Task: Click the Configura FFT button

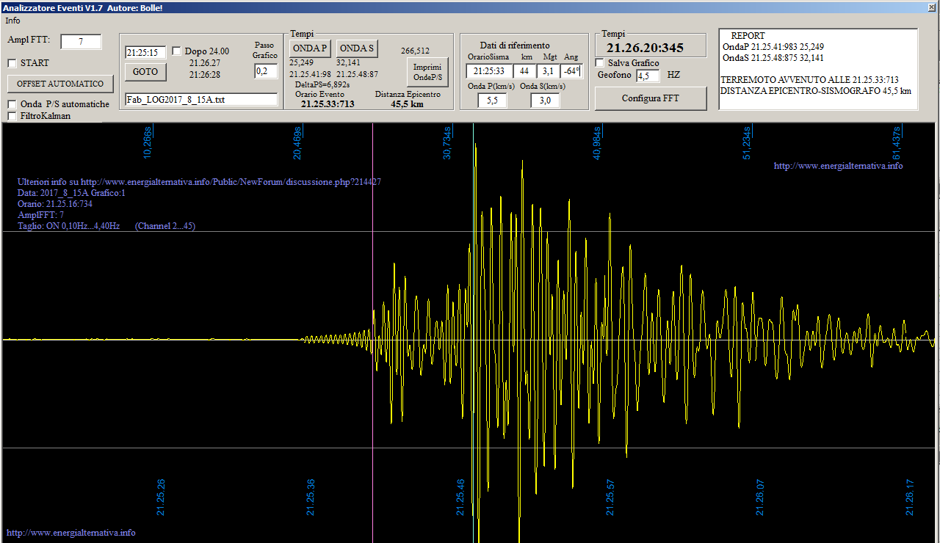Action: click(x=651, y=98)
